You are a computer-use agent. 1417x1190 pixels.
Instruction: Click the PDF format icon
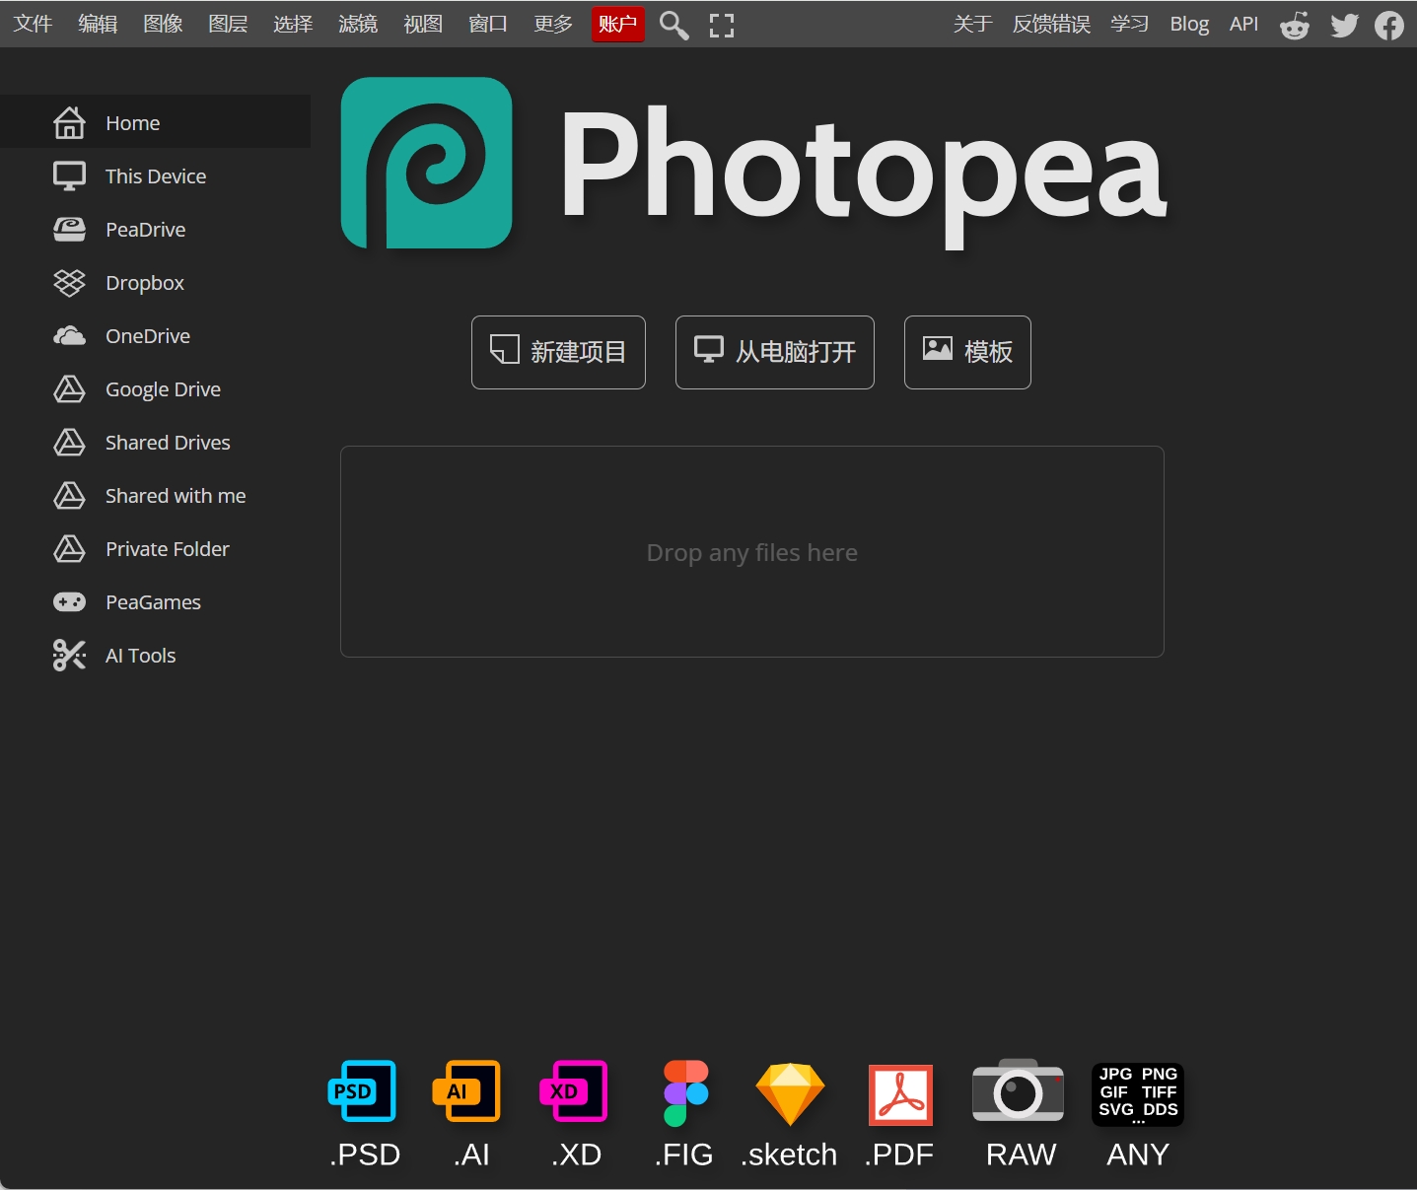point(900,1094)
